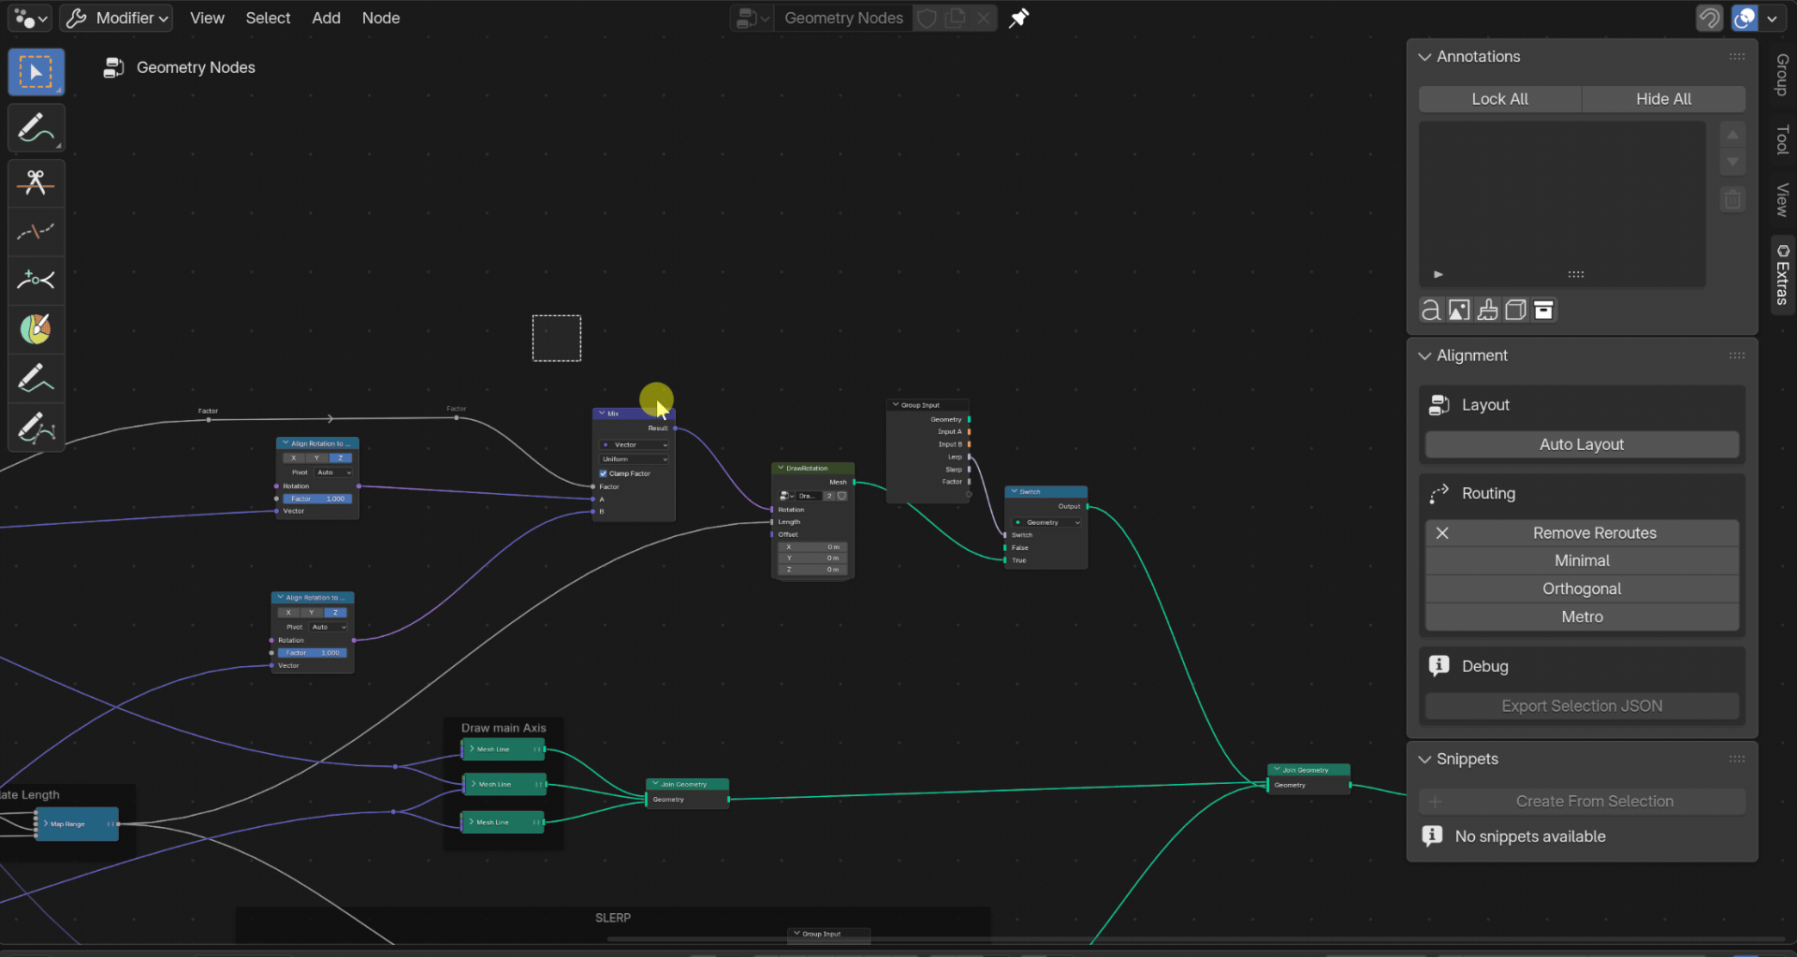Add text annotation with 'a' icon
The height and width of the screenshot is (957, 1797).
tap(1431, 310)
